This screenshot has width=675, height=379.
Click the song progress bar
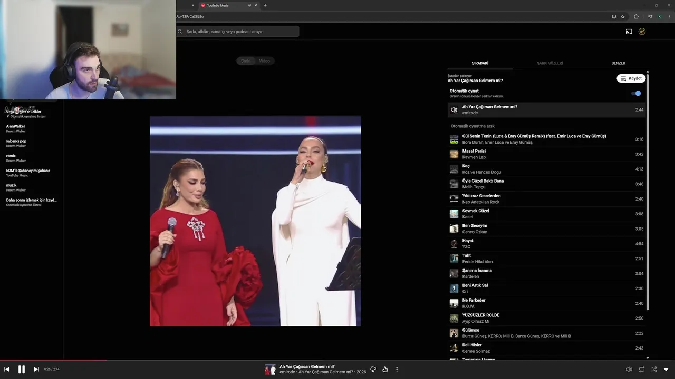pyautogui.click(x=337, y=360)
